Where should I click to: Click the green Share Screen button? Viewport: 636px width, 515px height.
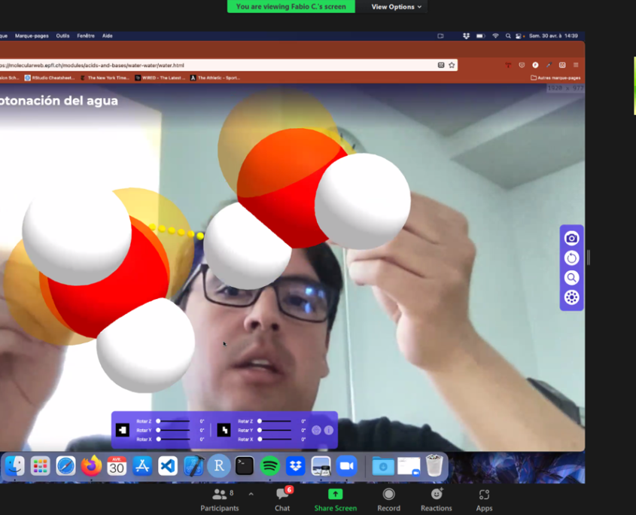335,499
